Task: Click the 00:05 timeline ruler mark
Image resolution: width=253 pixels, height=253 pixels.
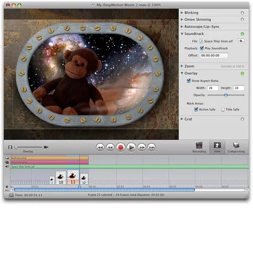Action: pos(173,186)
